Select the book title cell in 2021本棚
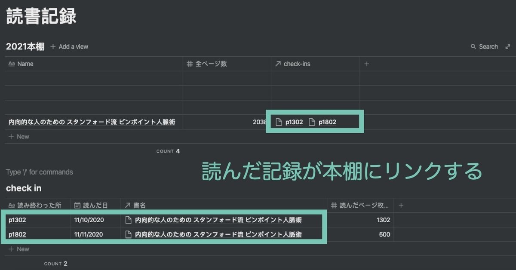516x270 pixels. click(94, 122)
